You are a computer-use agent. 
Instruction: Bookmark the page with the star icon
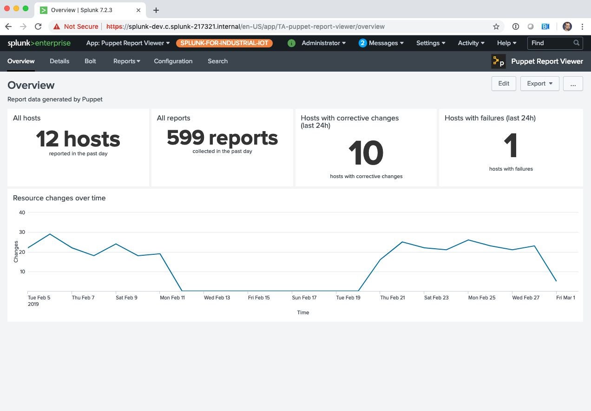496,27
